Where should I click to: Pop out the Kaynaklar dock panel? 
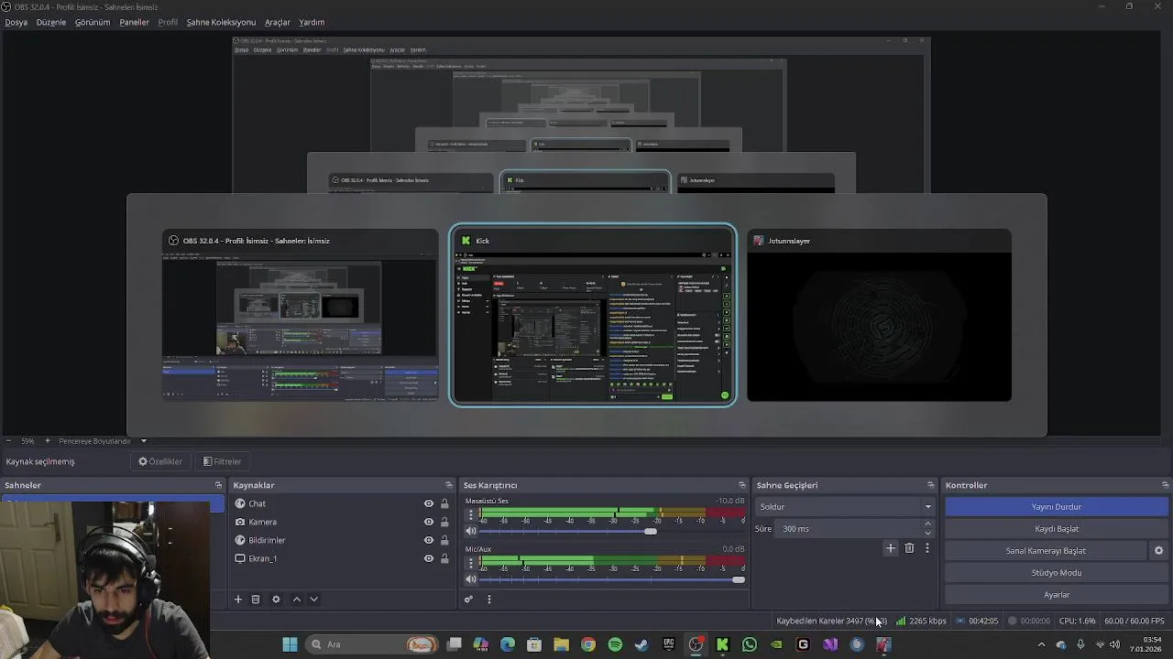pos(449,485)
